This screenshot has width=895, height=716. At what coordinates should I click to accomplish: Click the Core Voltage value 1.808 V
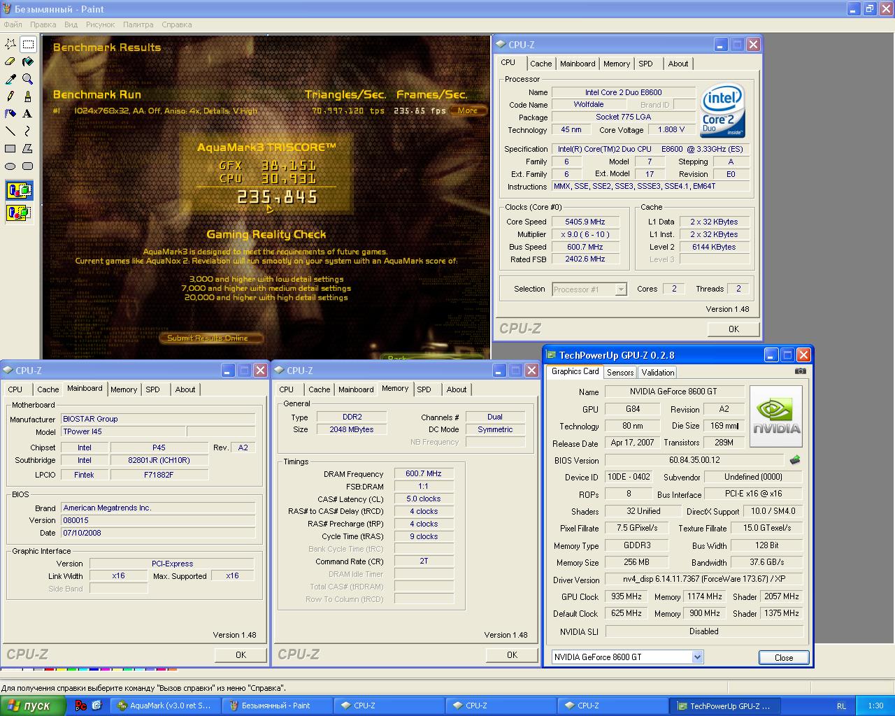[x=672, y=129]
